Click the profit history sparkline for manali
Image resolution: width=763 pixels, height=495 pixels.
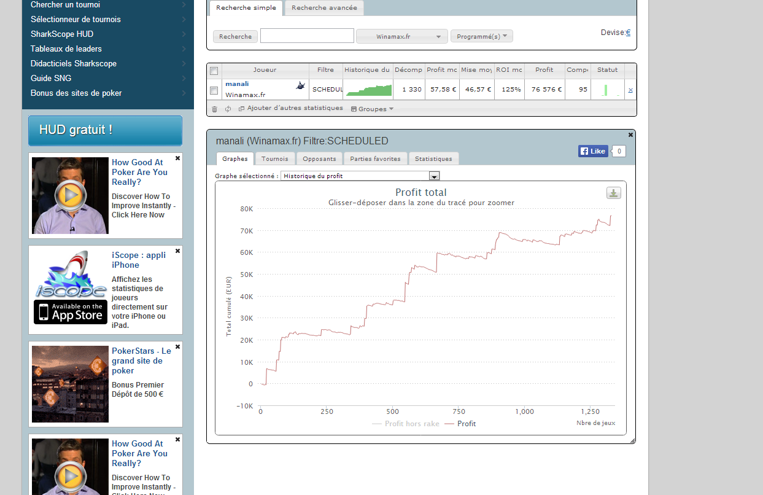click(369, 90)
